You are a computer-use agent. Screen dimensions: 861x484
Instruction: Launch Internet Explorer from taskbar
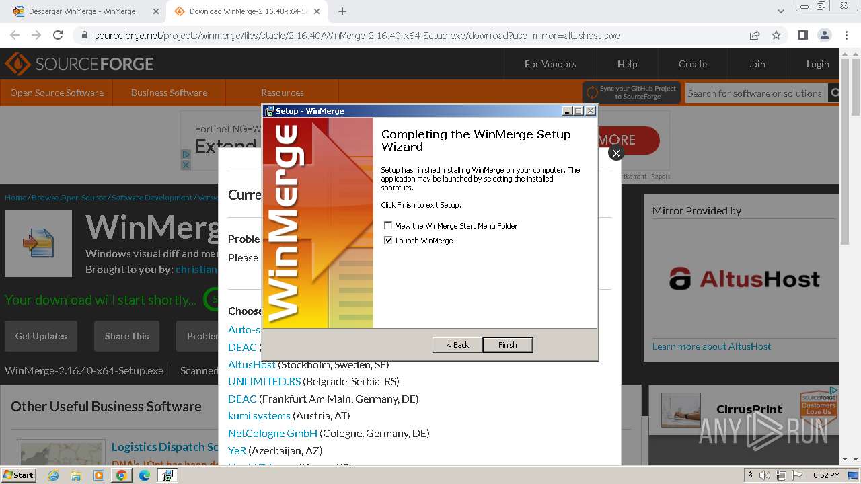tap(53, 475)
